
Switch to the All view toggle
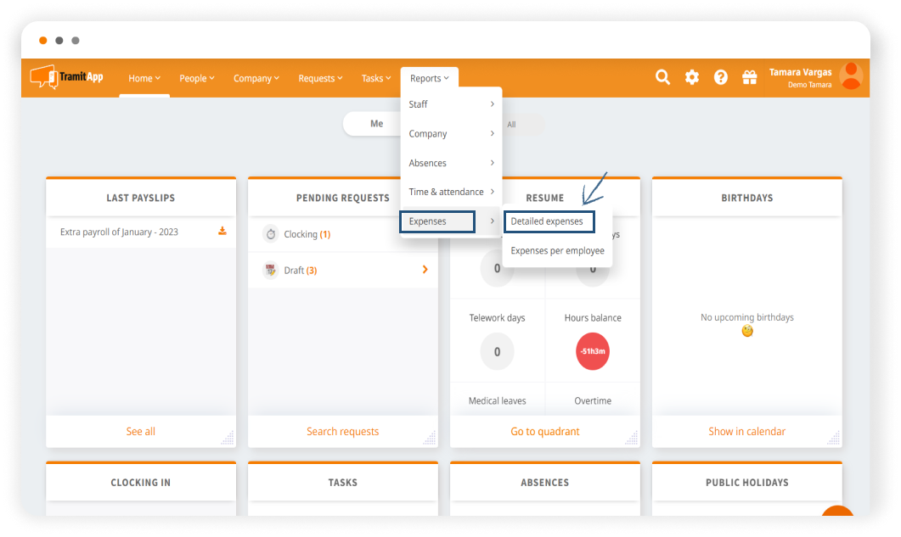(511, 125)
